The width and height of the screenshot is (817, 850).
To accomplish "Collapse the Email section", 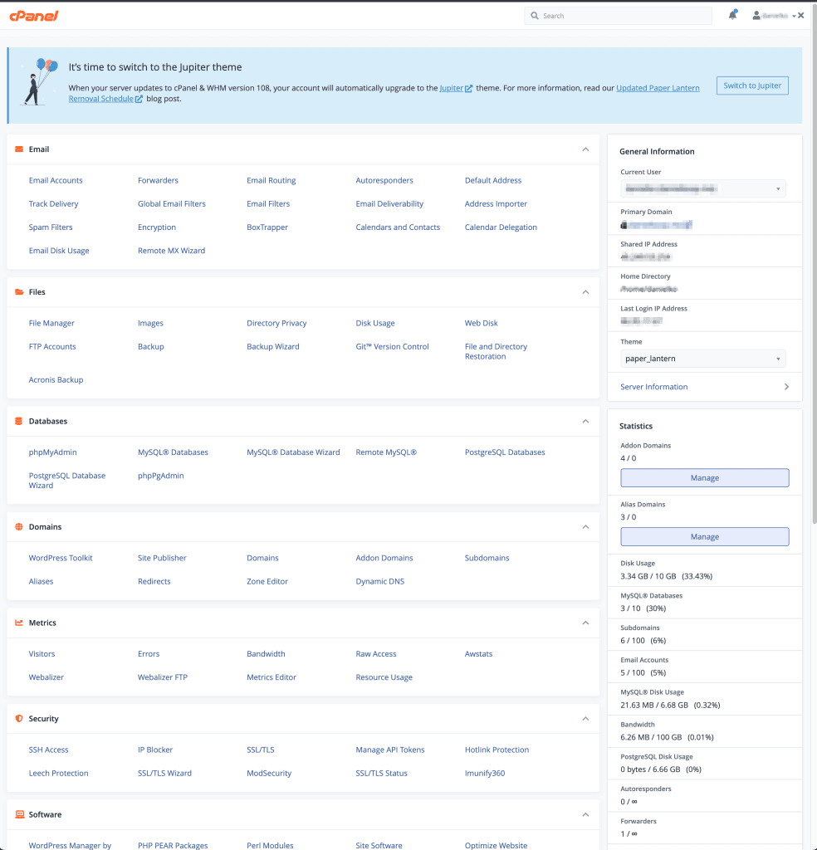I will click(x=585, y=149).
